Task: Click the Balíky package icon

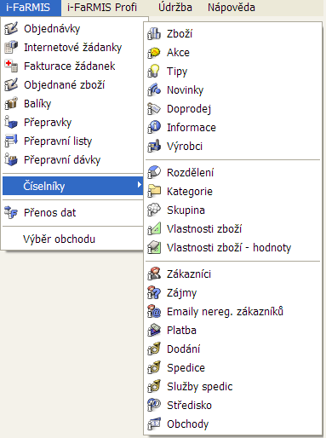Action: pos(11,103)
